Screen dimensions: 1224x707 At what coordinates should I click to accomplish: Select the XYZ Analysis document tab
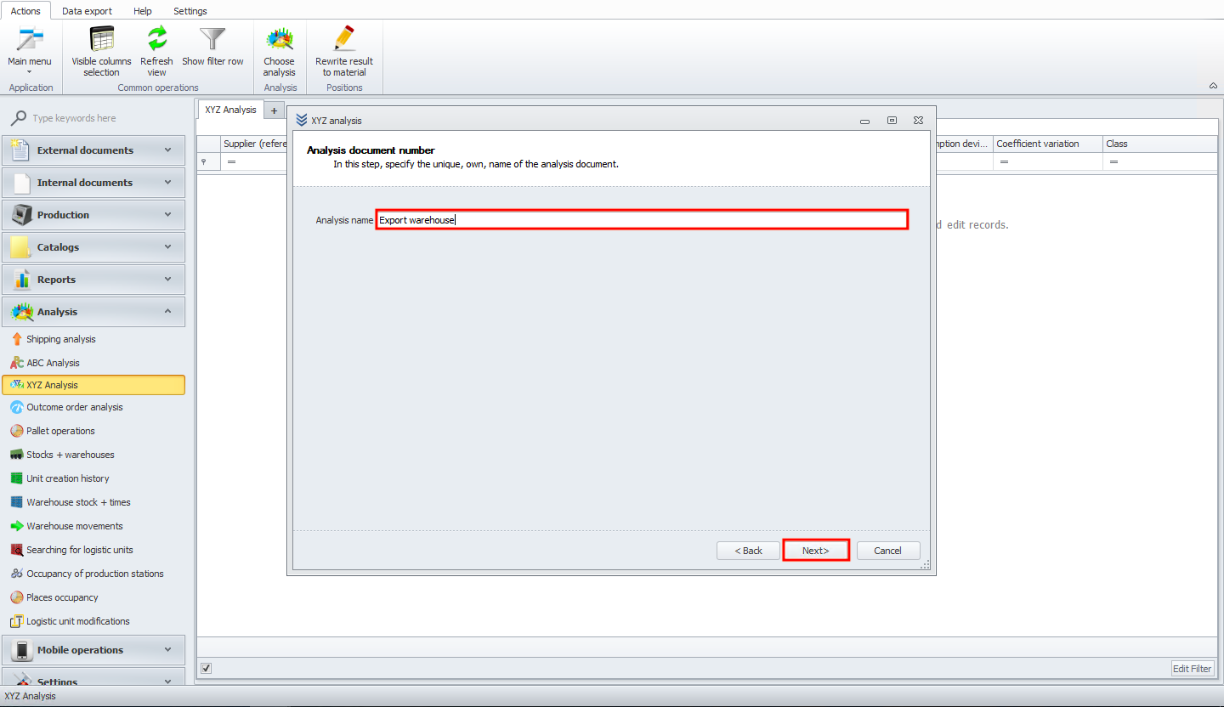(230, 110)
